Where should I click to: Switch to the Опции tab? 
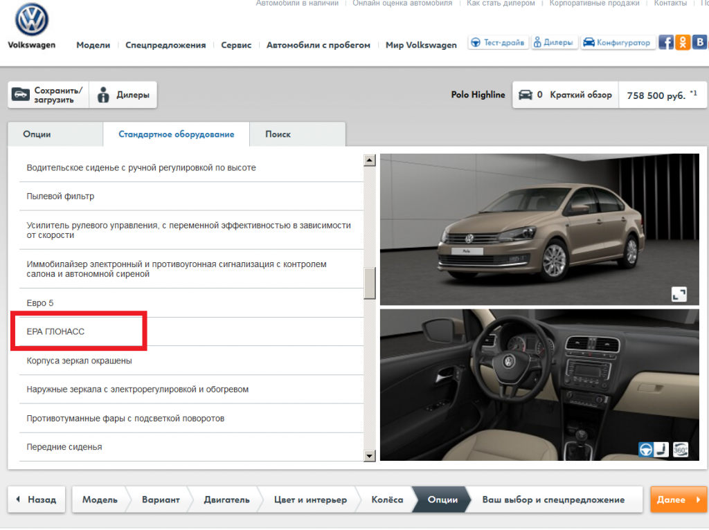tap(55, 134)
